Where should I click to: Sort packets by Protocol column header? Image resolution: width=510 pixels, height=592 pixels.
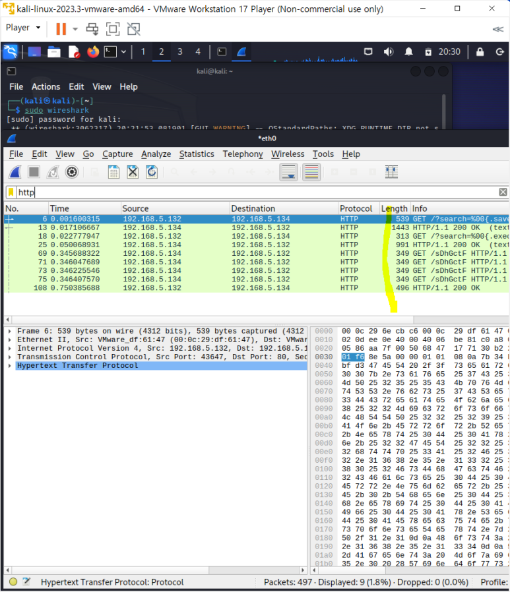tap(358, 208)
